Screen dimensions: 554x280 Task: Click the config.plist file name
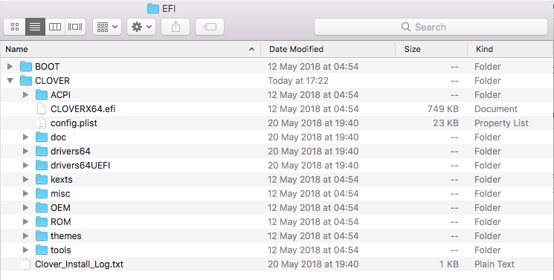click(x=74, y=123)
